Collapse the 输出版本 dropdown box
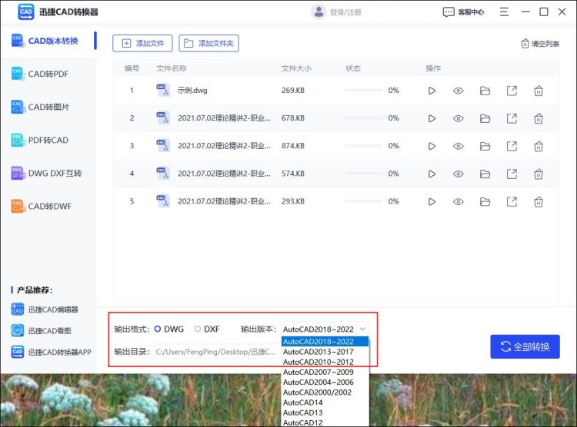Image resolution: width=577 pixels, height=427 pixels. [325, 329]
